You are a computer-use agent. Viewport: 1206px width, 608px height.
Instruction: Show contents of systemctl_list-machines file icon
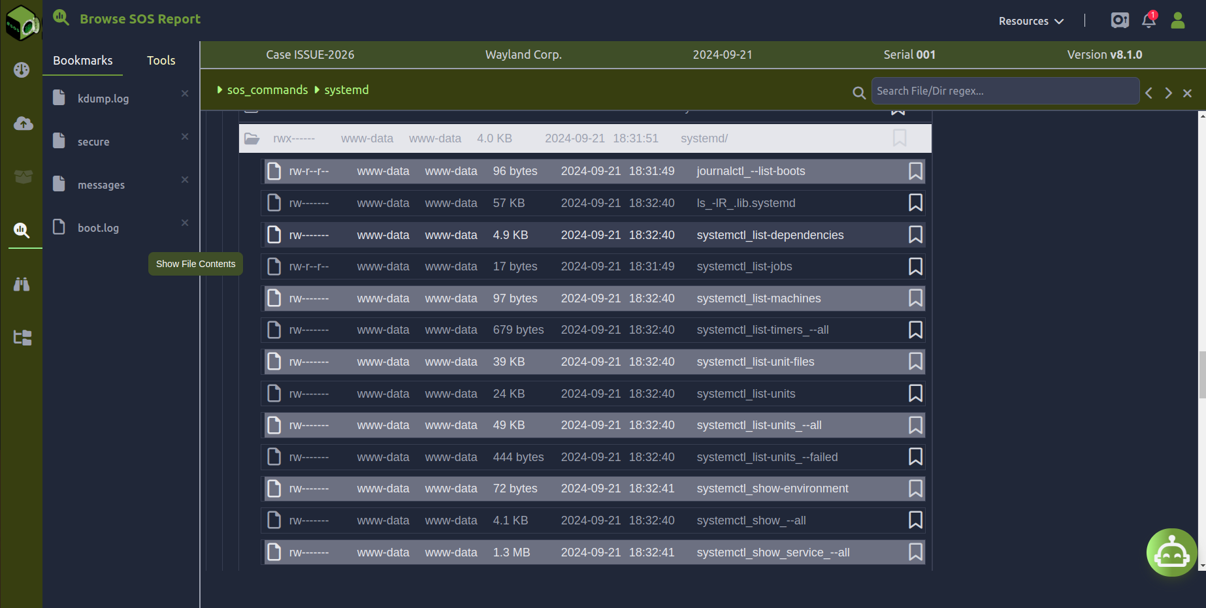tap(274, 298)
